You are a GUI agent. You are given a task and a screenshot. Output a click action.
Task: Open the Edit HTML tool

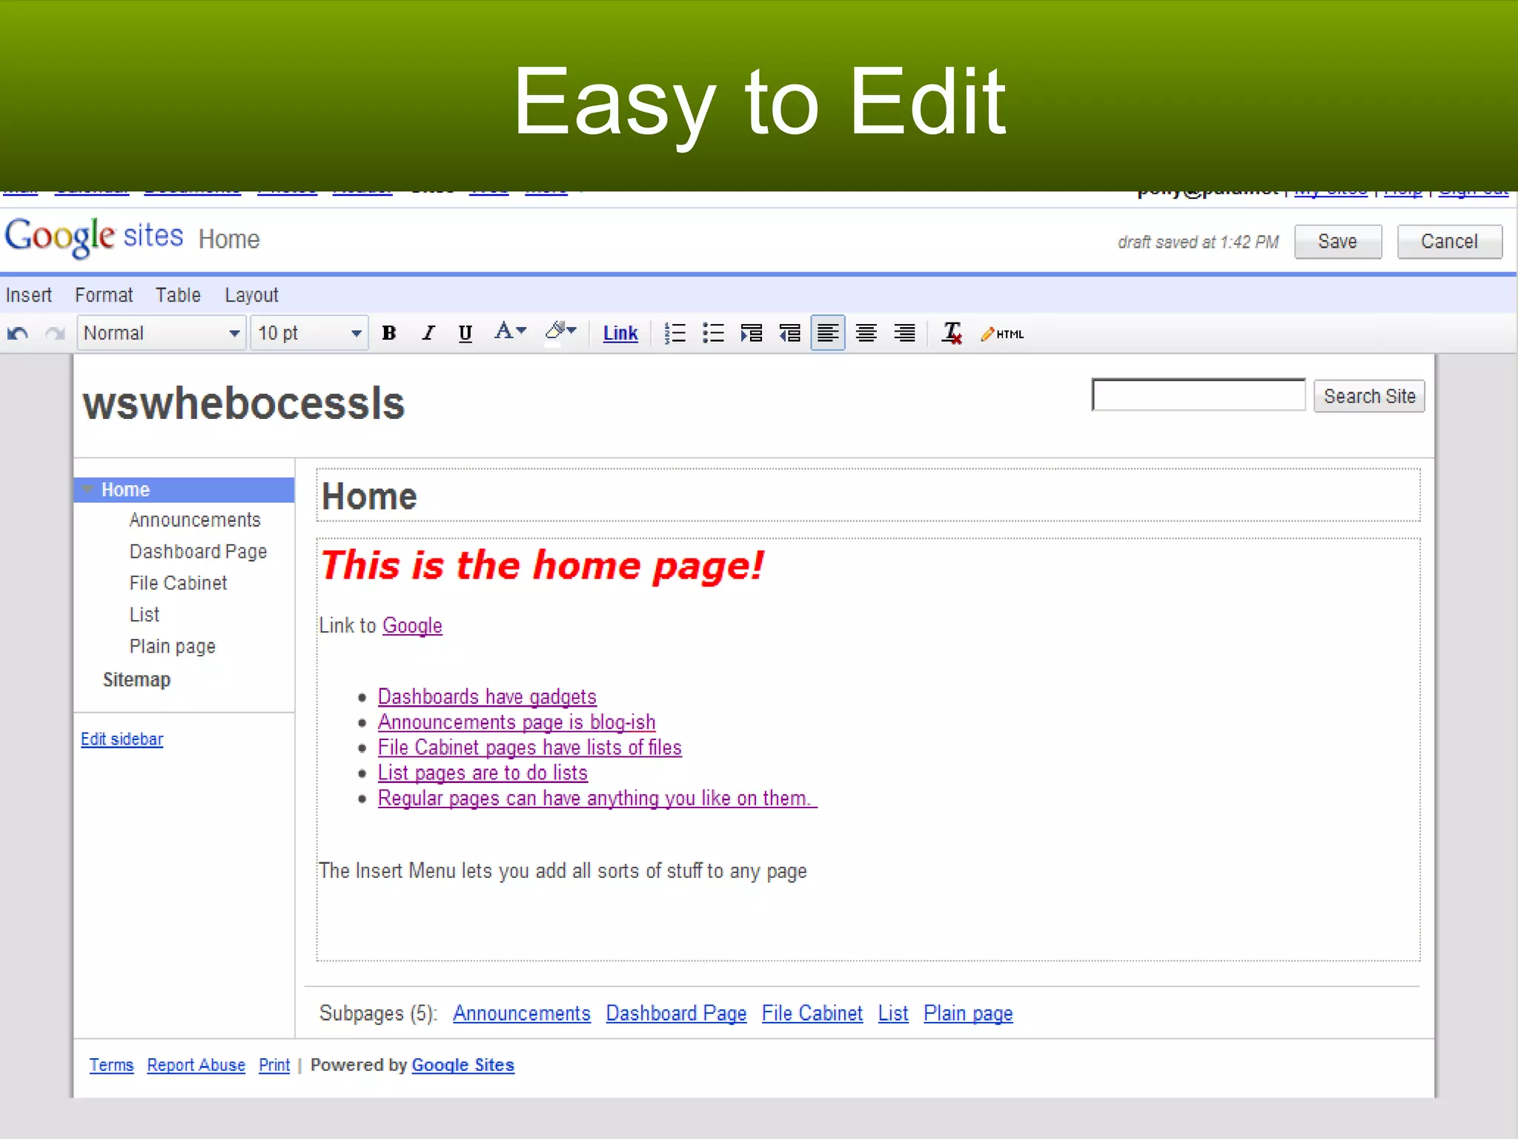click(x=1002, y=334)
